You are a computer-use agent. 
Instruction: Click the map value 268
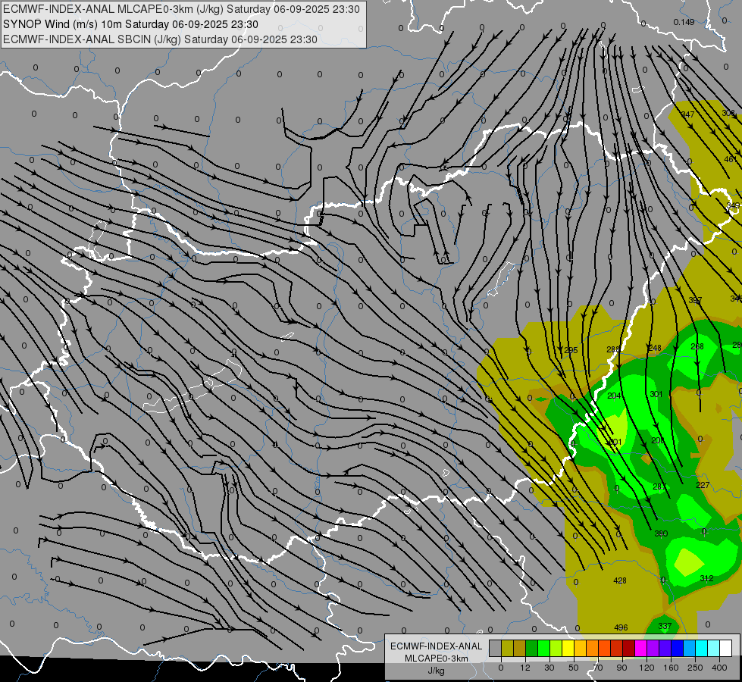point(697,346)
